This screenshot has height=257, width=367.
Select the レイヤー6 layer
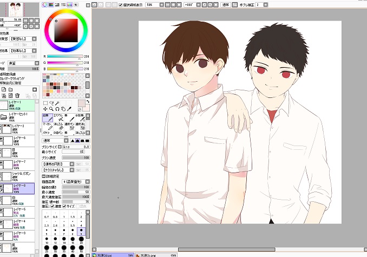pyautogui.click(x=17, y=141)
